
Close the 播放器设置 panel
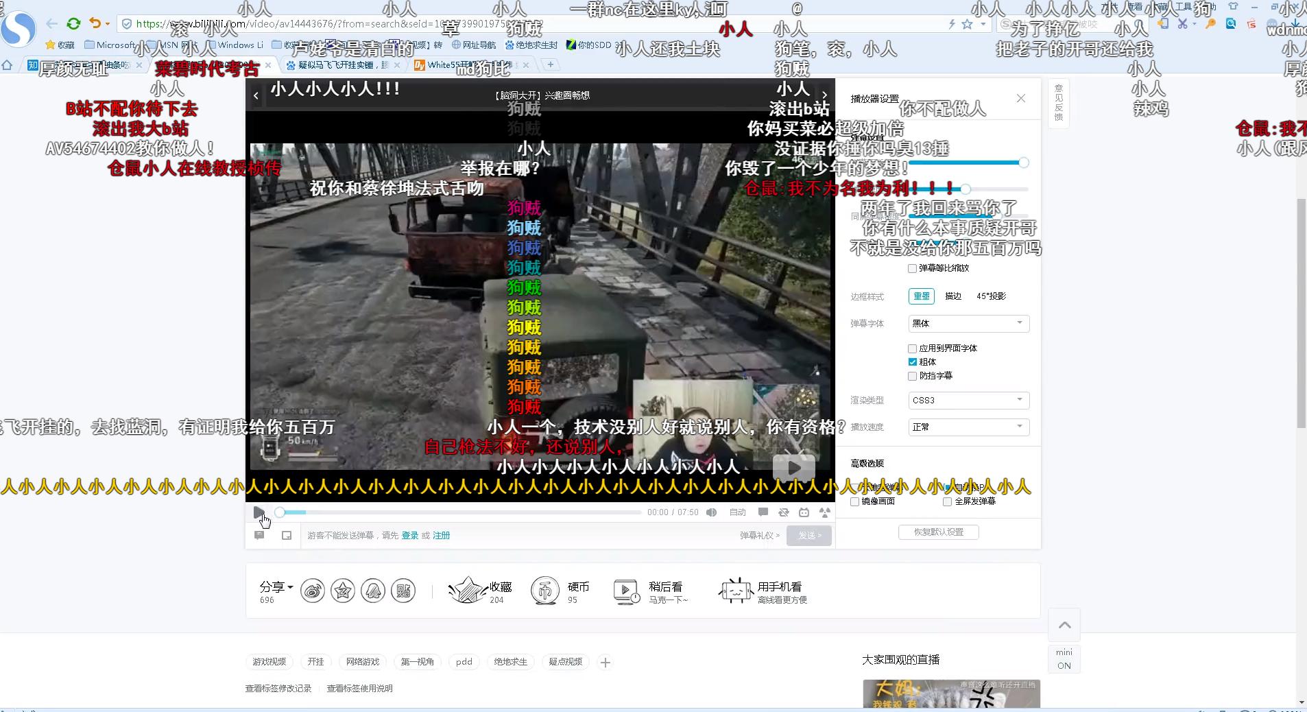(1020, 99)
